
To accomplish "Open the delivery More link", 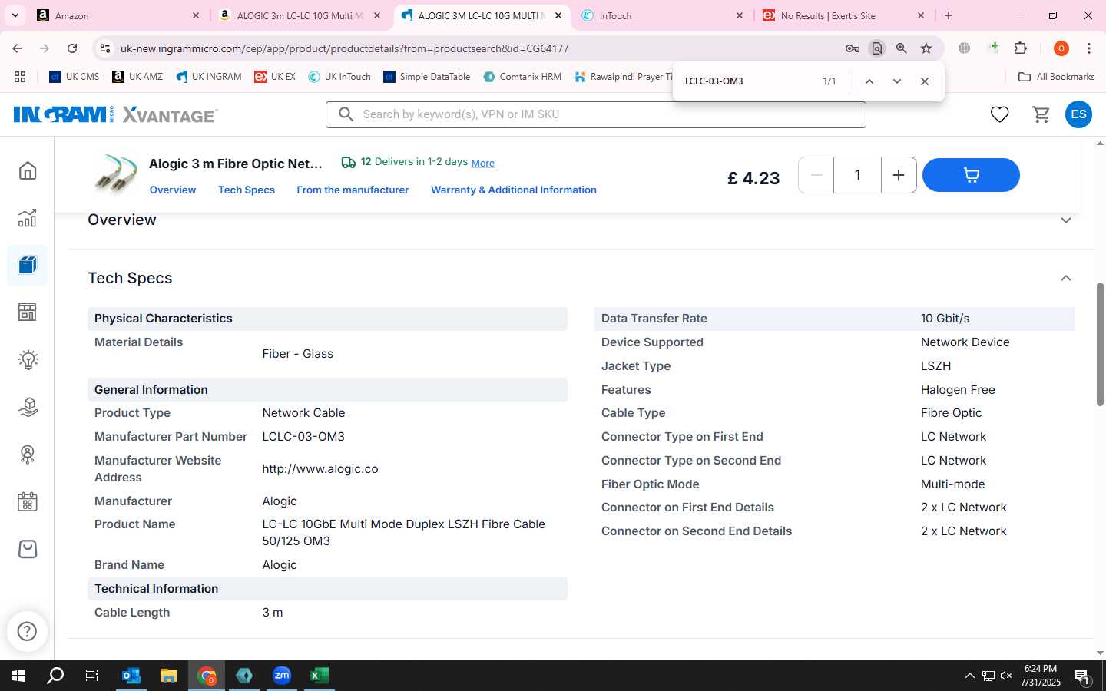I will [482, 163].
